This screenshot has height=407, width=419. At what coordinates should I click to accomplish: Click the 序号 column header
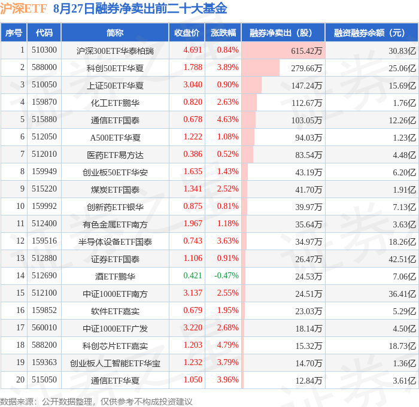click(x=14, y=32)
